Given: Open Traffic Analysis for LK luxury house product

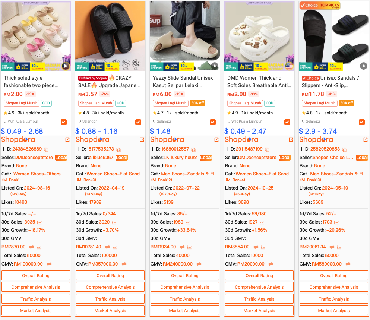Looking at the screenshot, I should point(185,299).
